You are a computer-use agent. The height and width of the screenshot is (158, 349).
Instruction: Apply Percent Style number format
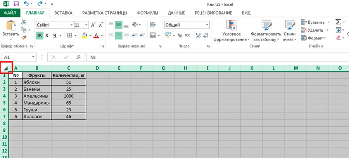pos(180,36)
